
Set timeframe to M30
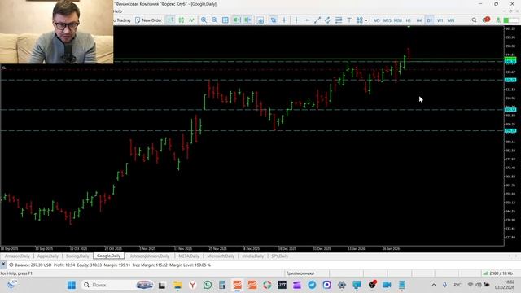click(398, 20)
